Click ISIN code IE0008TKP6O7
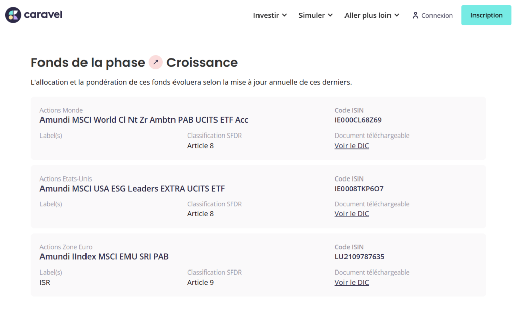The width and height of the screenshot is (518, 315). (x=359, y=189)
